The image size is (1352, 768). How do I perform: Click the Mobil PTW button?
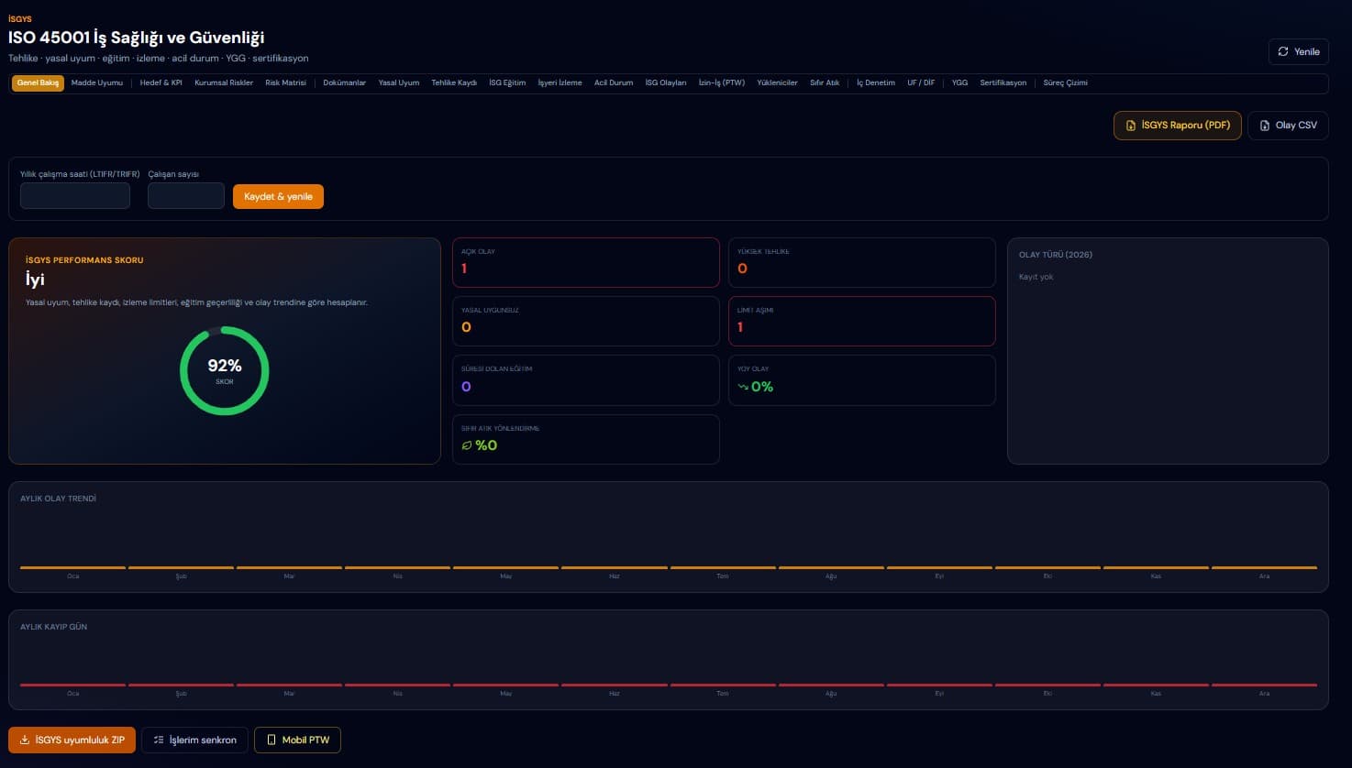pyautogui.click(x=297, y=740)
